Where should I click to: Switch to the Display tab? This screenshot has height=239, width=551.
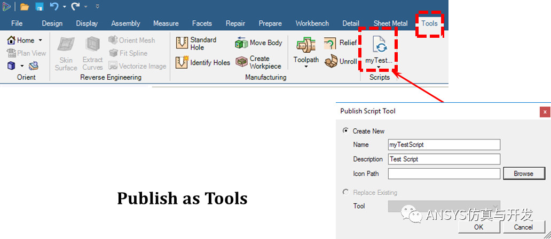coord(87,23)
